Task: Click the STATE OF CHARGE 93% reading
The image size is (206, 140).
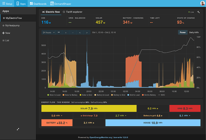Action: [x=181, y=22]
